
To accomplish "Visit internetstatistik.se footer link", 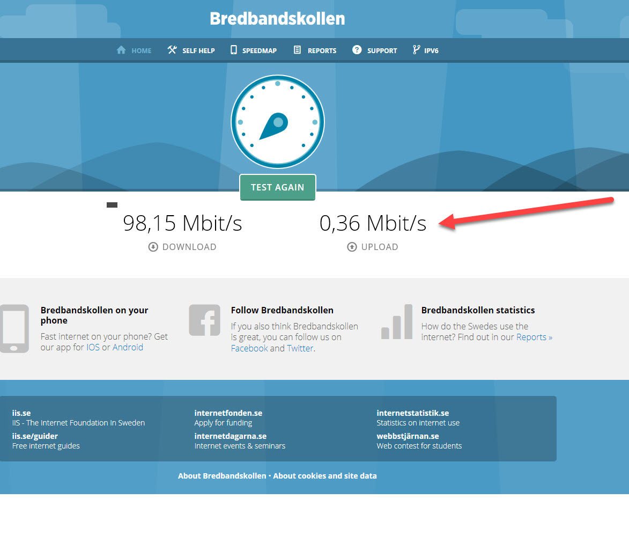I will pyautogui.click(x=413, y=413).
